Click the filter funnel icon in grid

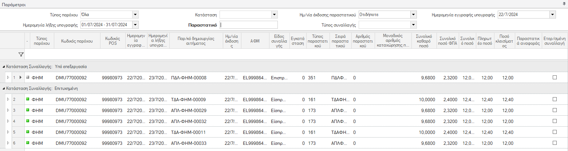21,54
